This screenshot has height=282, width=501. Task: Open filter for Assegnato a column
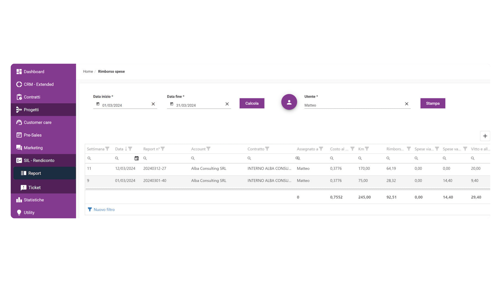321,149
